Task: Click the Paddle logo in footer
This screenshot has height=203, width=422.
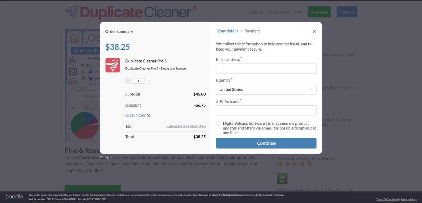Action: [14, 197]
